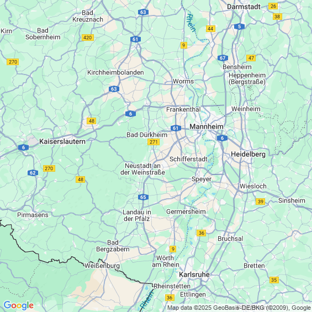Image resolution: width=312 pixels, height=312 pixels.
Task: Click the yellow 271 road shield
Action: point(154,142)
